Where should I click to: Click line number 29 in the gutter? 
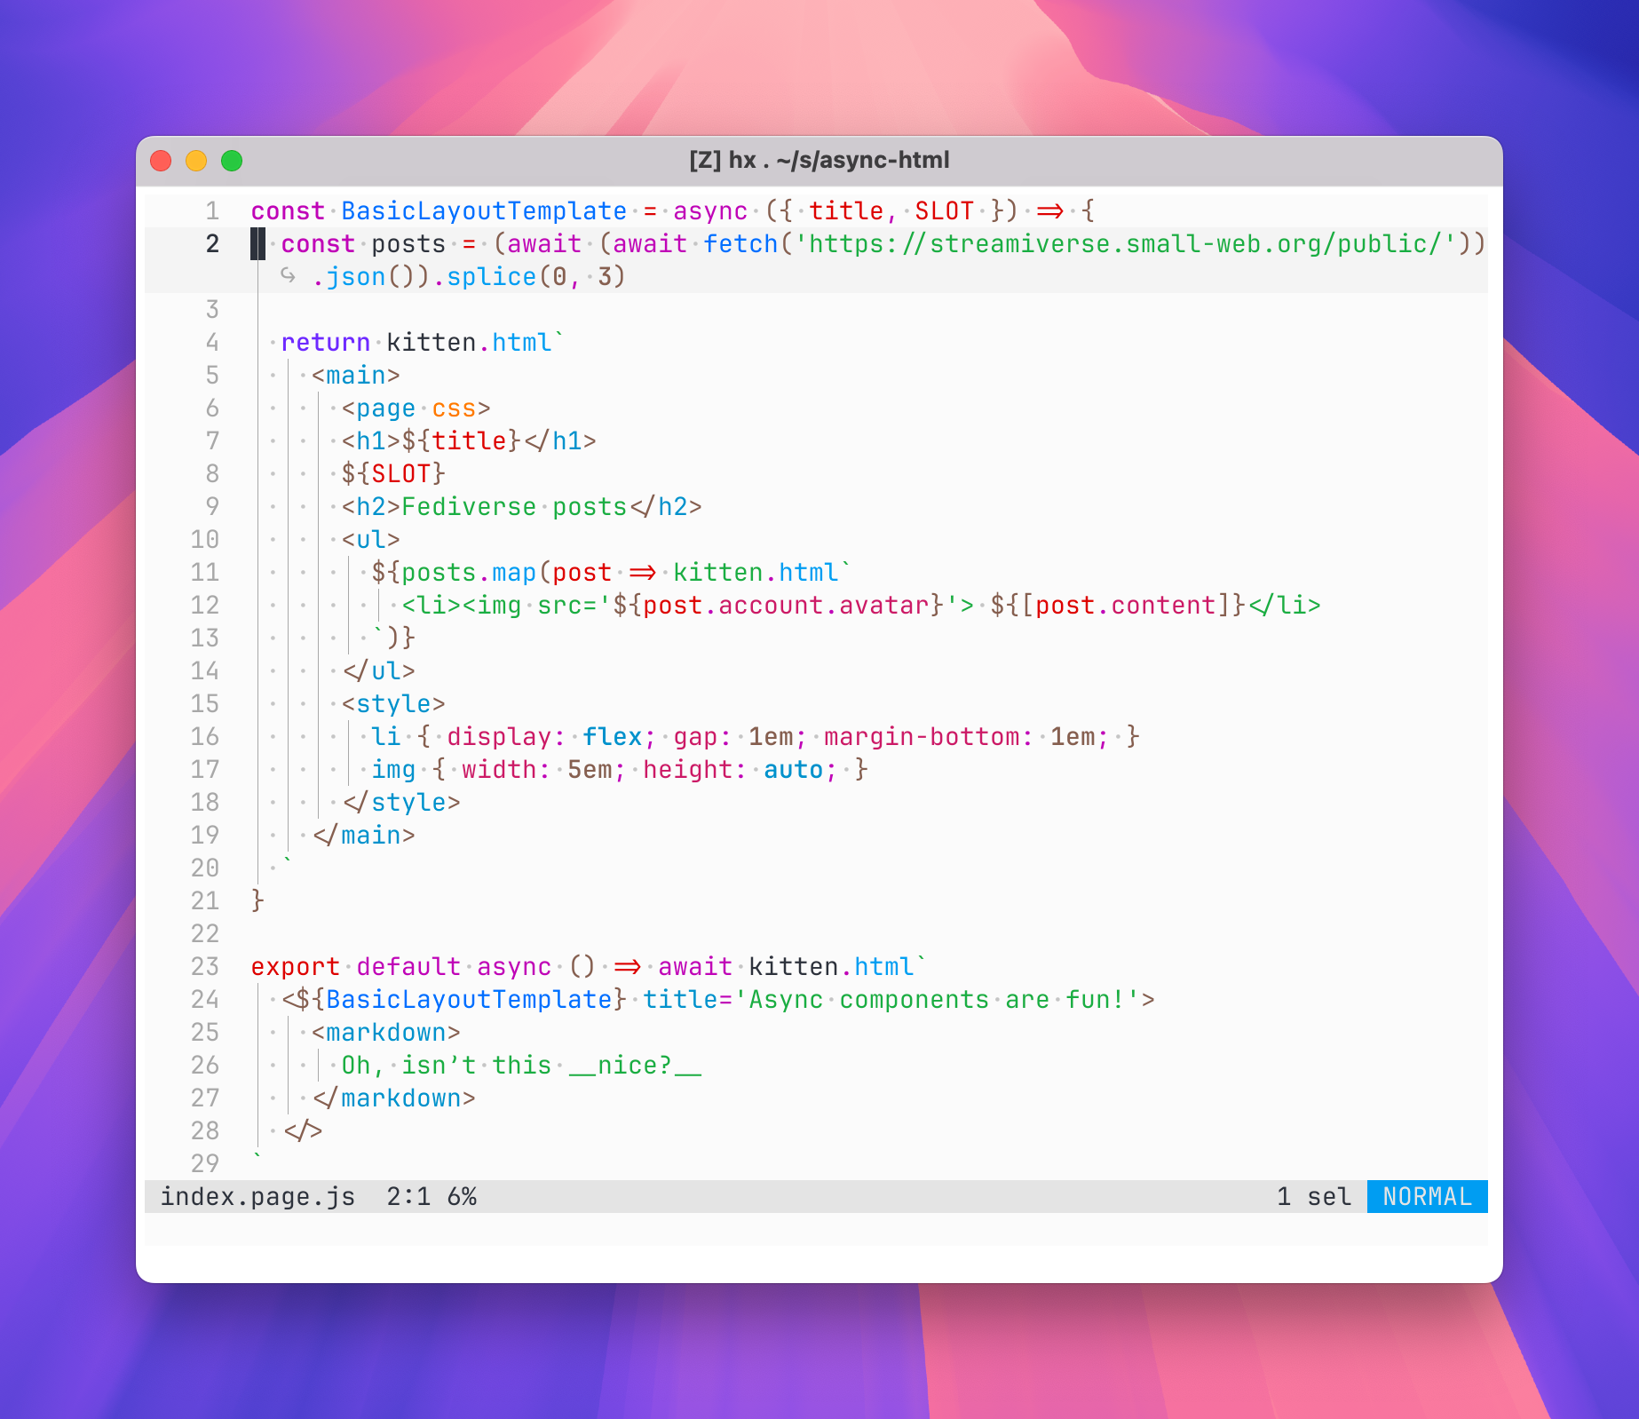pyautogui.click(x=205, y=1163)
